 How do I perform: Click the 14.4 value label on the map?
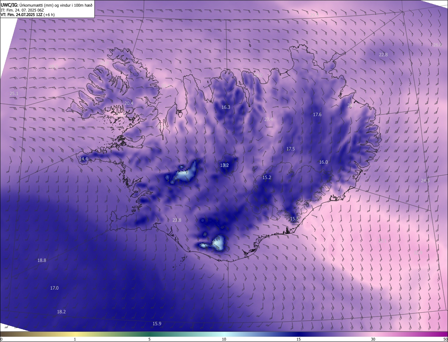[83, 159]
